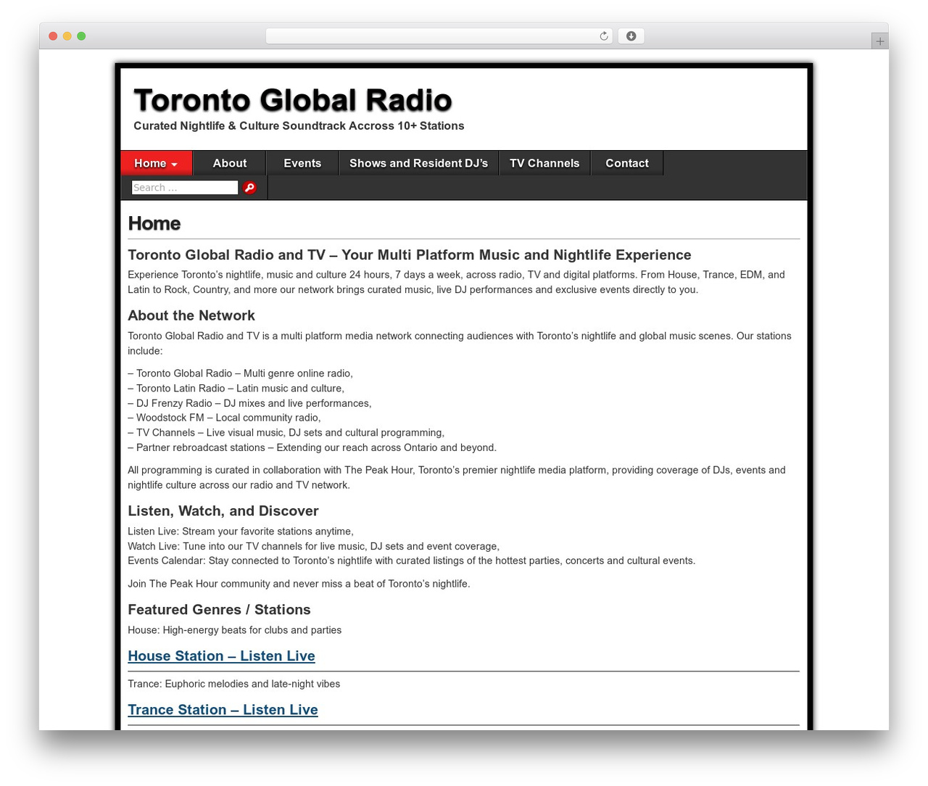Focus the Search input field
The width and height of the screenshot is (928, 786).
185,188
